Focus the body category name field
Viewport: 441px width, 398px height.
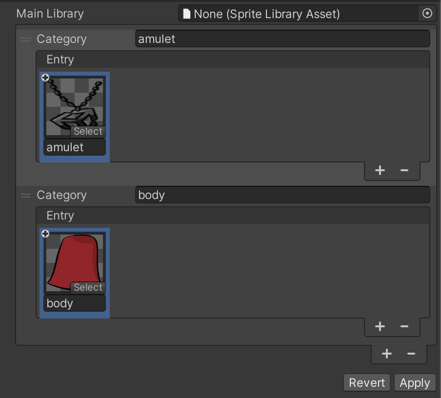(x=282, y=195)
